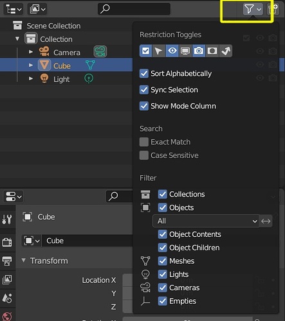The image size is (285, 321).
Task: Open the object data-block browse dropdown
Action: pos(32,241)
